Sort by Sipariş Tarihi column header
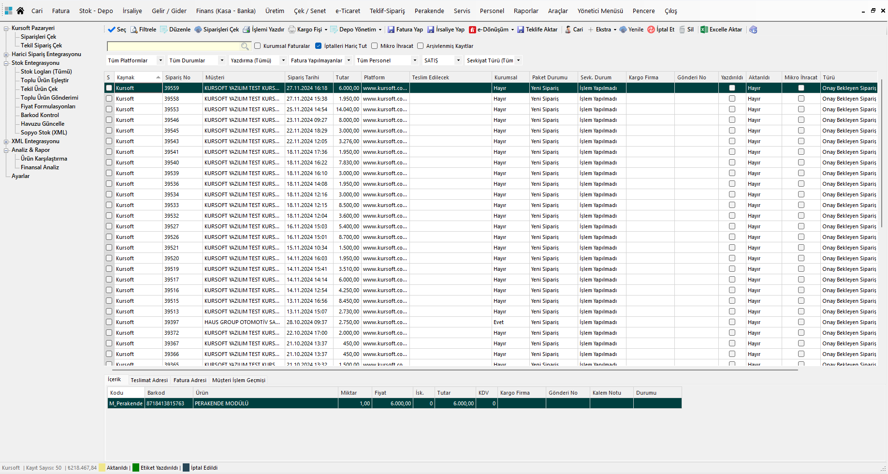 [x=309, y=77]
